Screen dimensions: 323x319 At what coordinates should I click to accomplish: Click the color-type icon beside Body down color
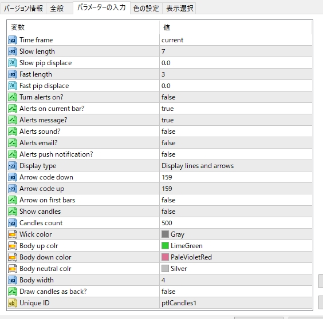coord(13,257)
